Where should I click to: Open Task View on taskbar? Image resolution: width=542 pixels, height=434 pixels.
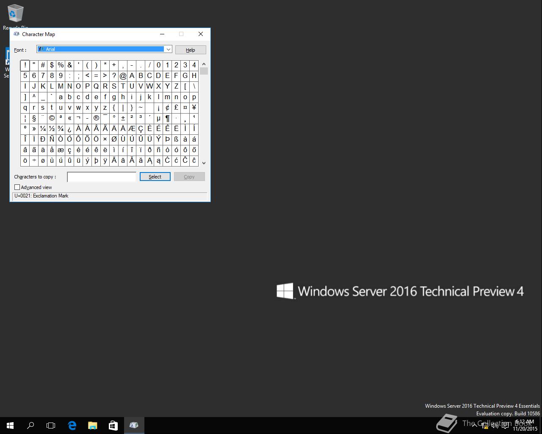[x=51, y=426]
